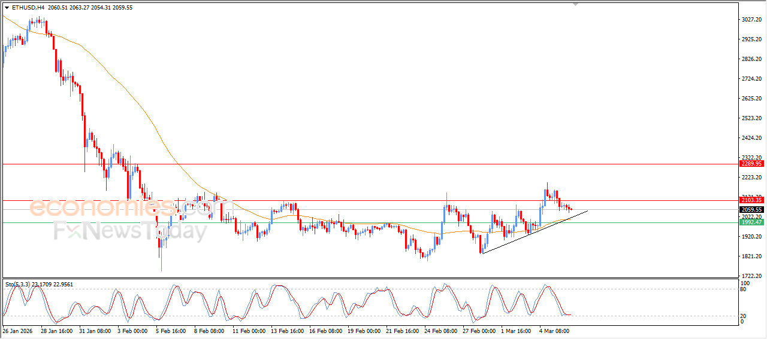
Task: Click the black 2059.55 current price label
Action: point(751,210)
